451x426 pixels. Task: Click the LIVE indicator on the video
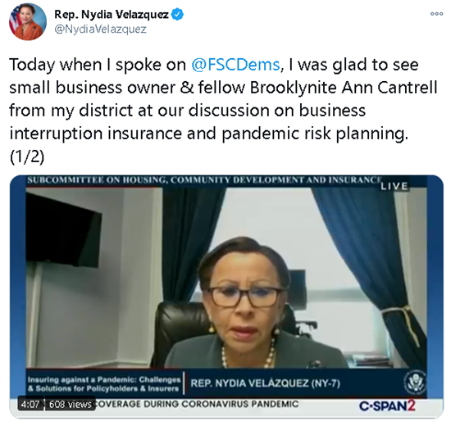coord(394,186)
